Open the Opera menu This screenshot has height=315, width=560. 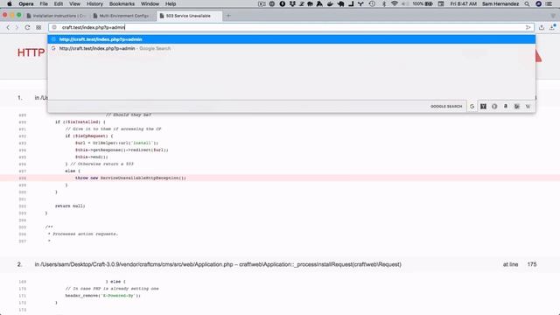pyautogui.click(x=26, y=3)
